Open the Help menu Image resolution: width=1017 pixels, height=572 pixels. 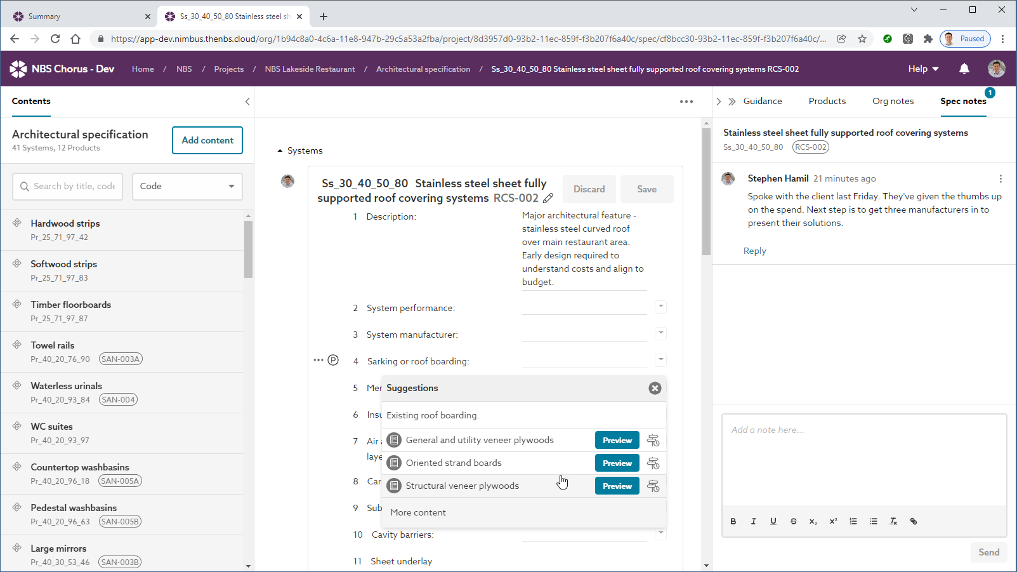pyautogui.click(x=923, y=69)
